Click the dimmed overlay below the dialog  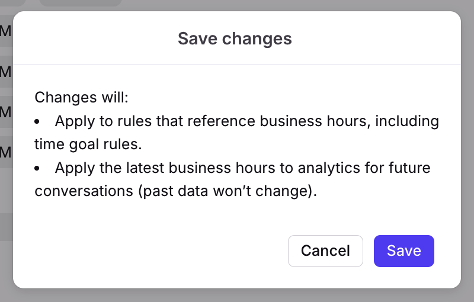pyautogui.click(x=237, y=295)
